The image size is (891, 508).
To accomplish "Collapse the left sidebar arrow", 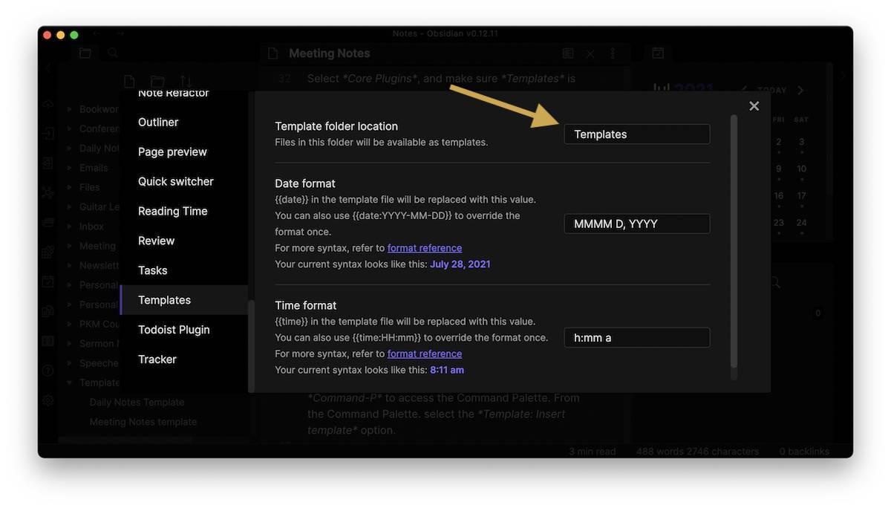I will (48, 68).
